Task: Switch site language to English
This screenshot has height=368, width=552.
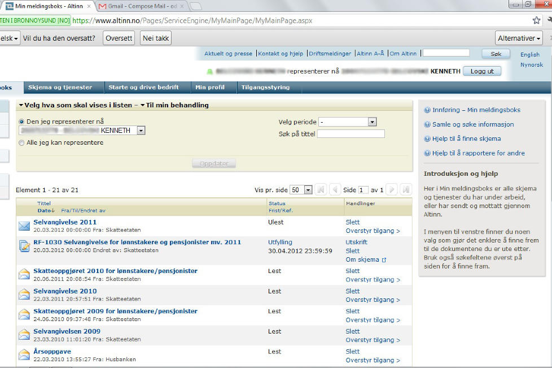Action: click(530, 54)
